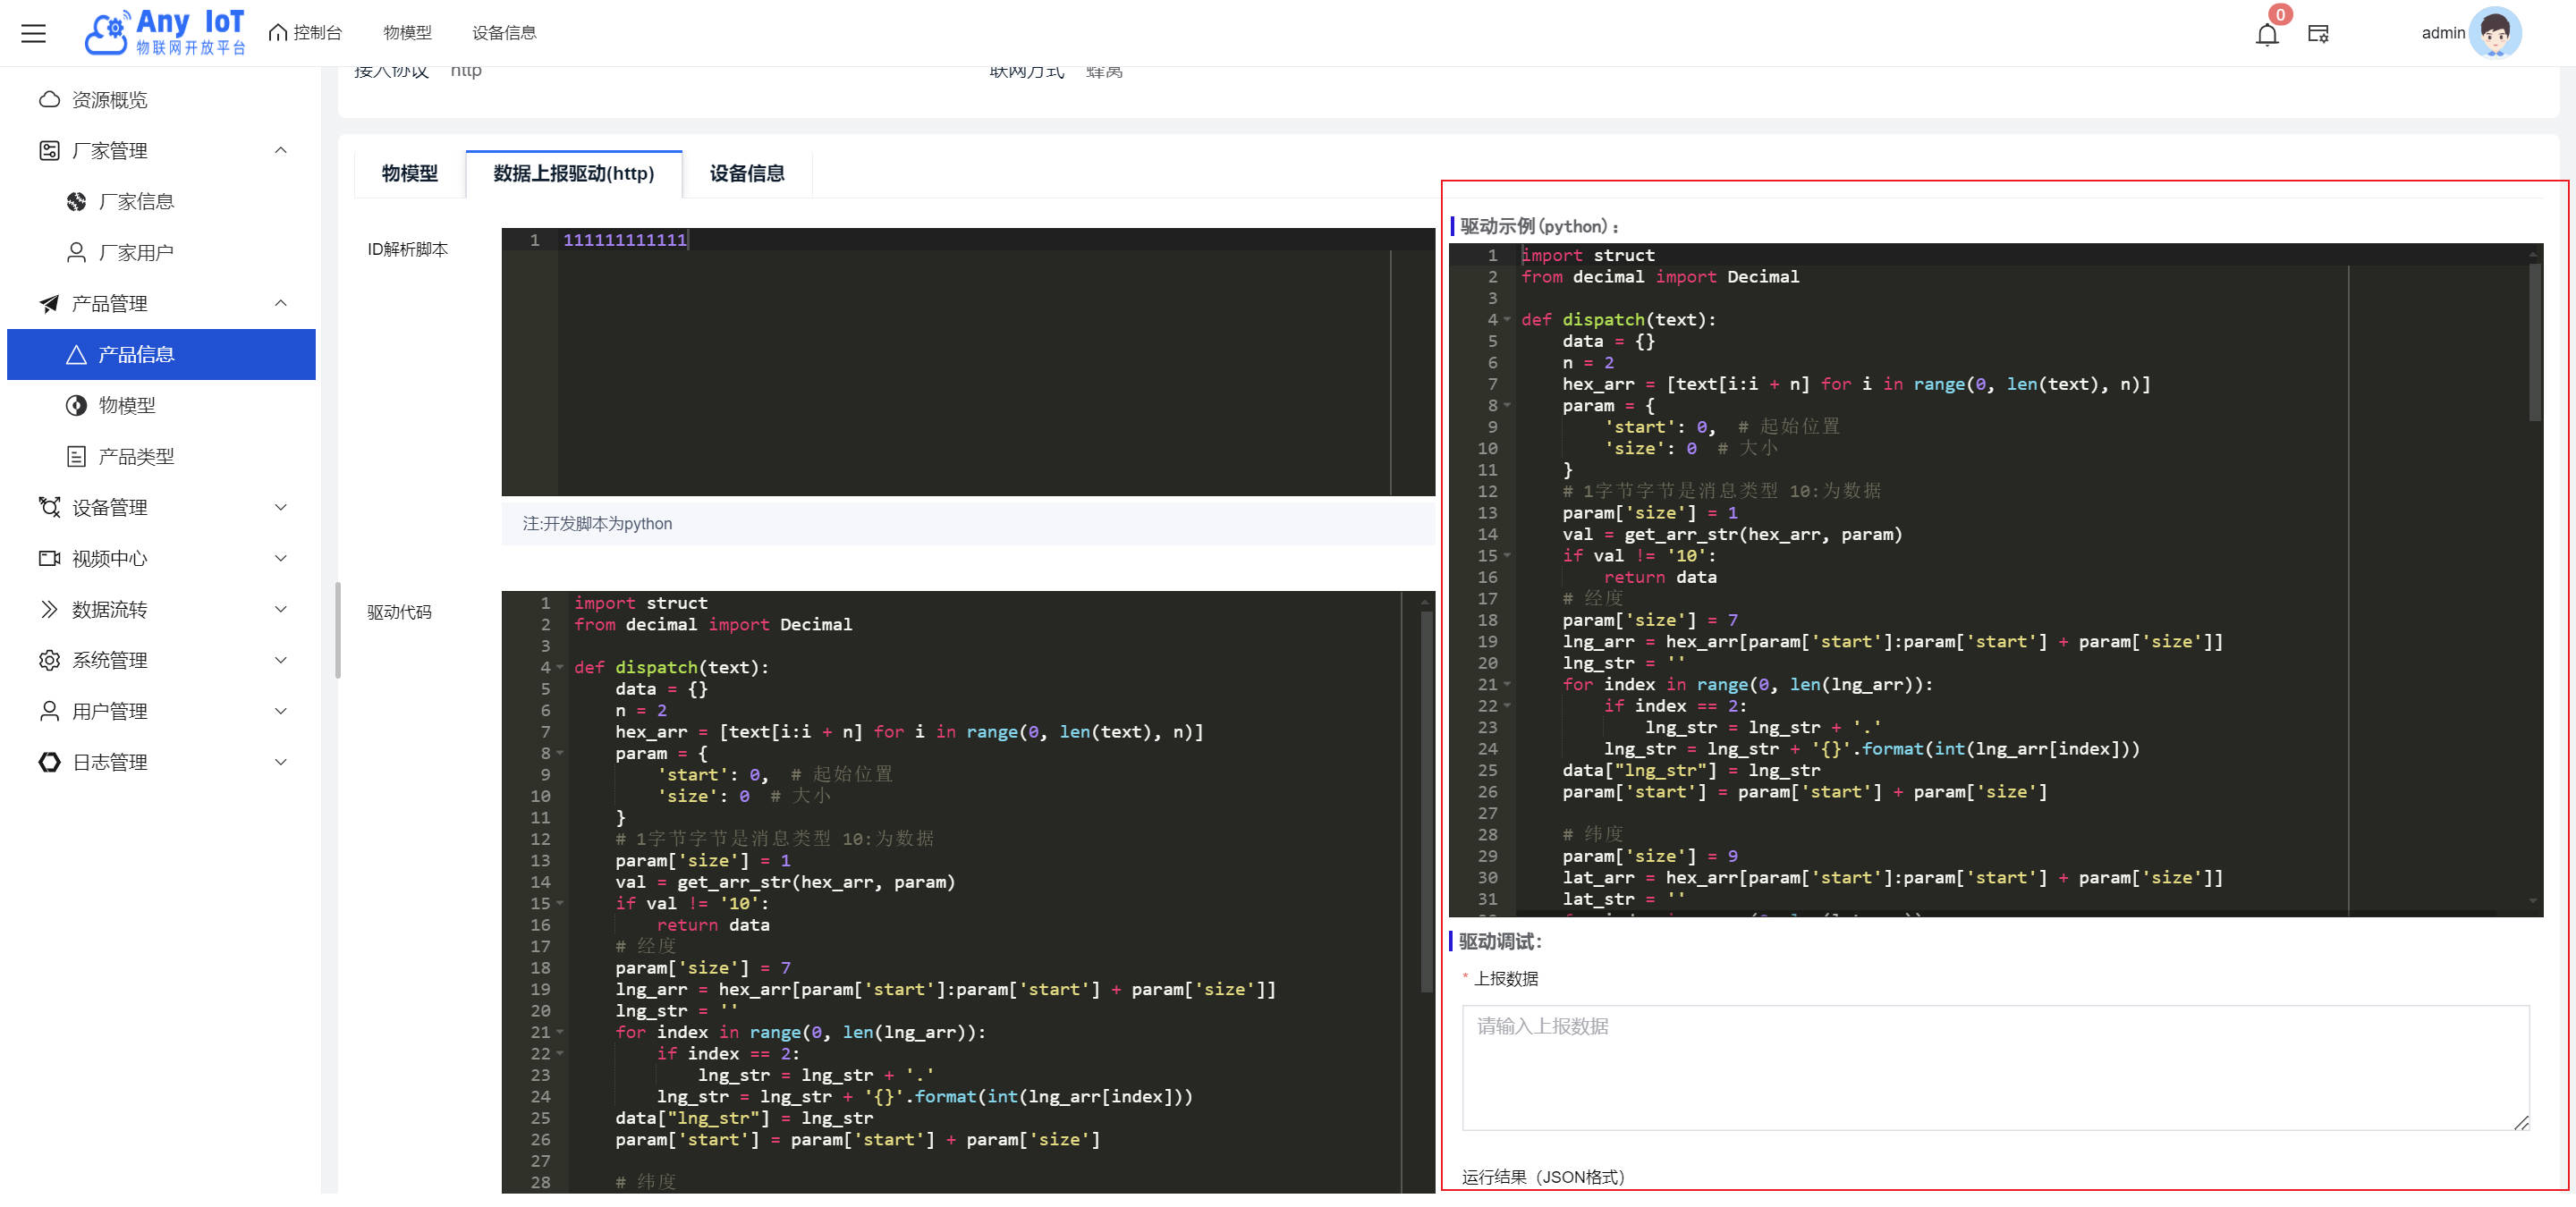Image resolution: width=2576 pixels, height=1207 pixels.
Task: Open 资源概览 from sidebar
Action: point(109,100)
